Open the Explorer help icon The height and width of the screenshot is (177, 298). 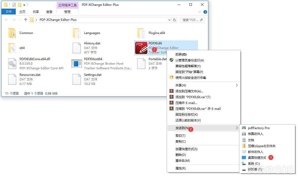[x=205, y=12]
